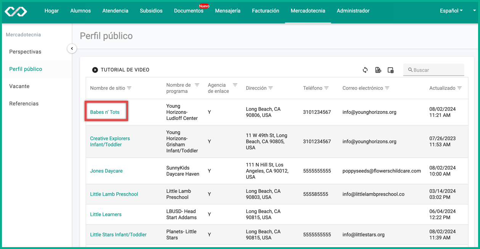Go to Perspectivas in sidebar
480x249 pixels.
pyautogui.click(x=25, y=52)
